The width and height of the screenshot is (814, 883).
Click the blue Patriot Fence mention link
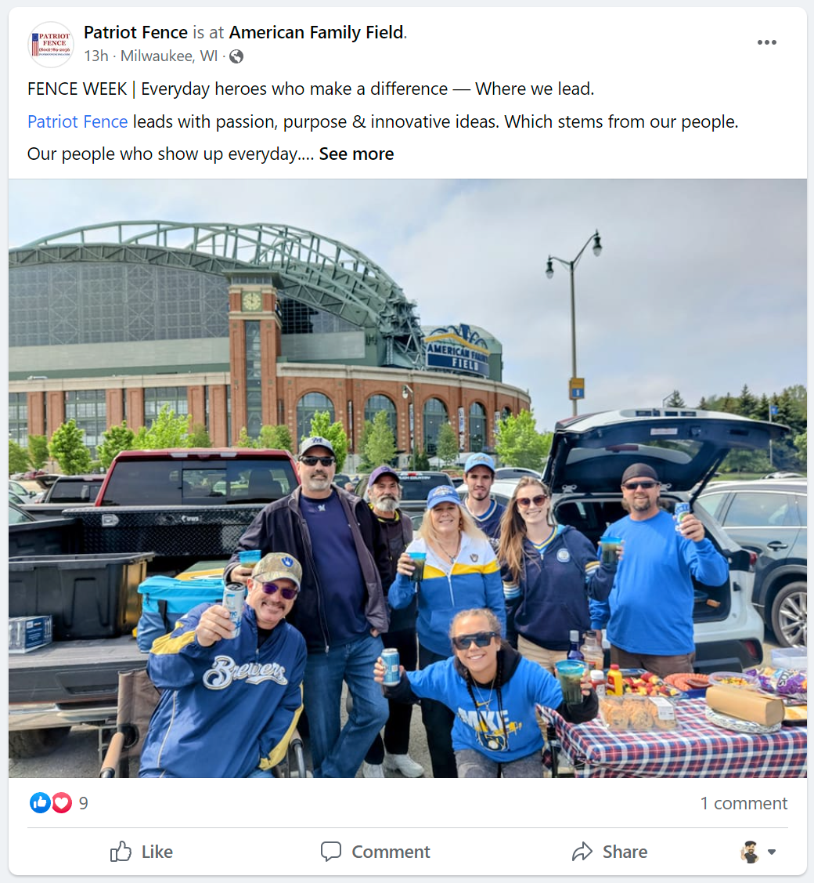click(77, 121)
